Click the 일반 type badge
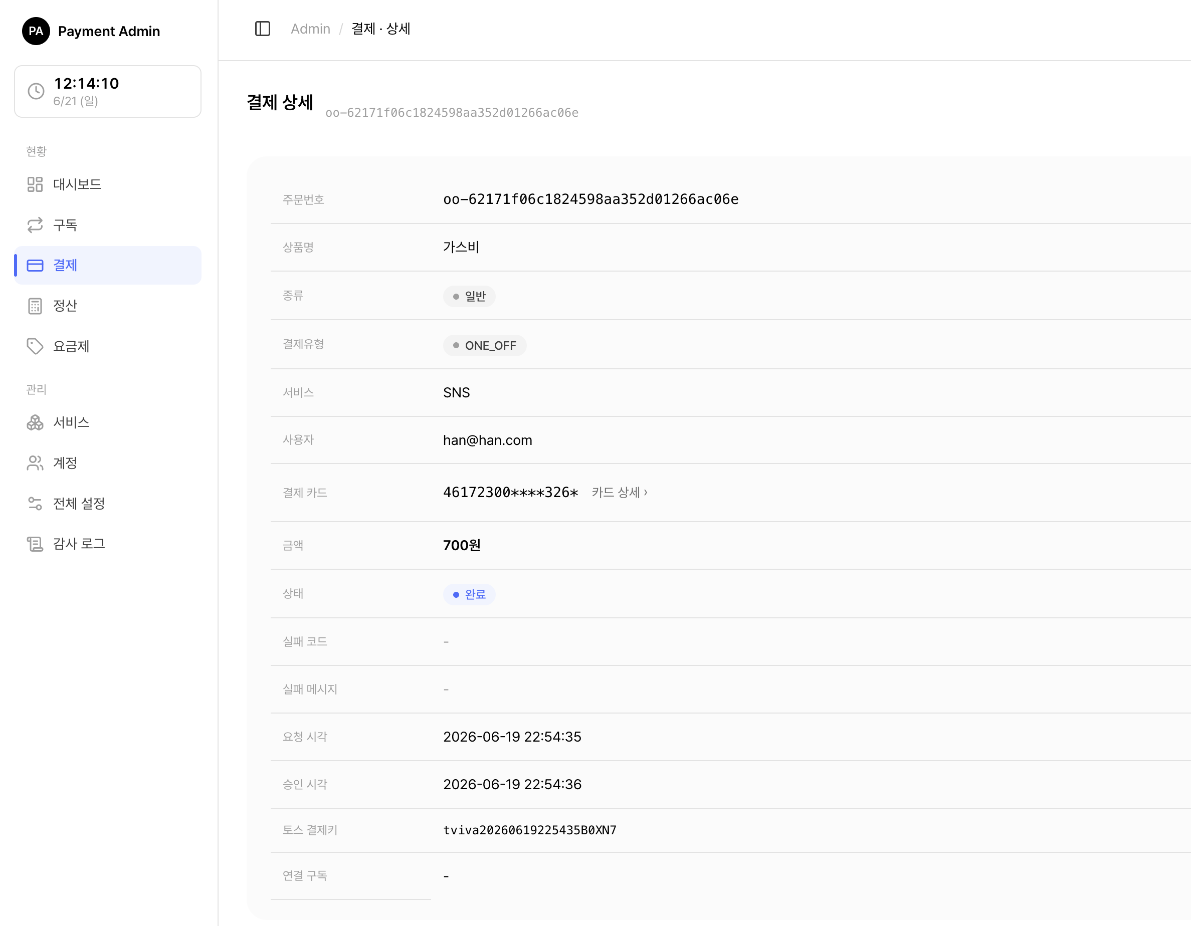 (x=469, y=297)
